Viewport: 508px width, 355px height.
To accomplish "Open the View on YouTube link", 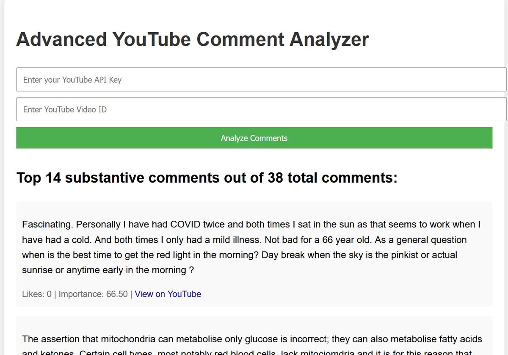I will click(x=168, y=294).
